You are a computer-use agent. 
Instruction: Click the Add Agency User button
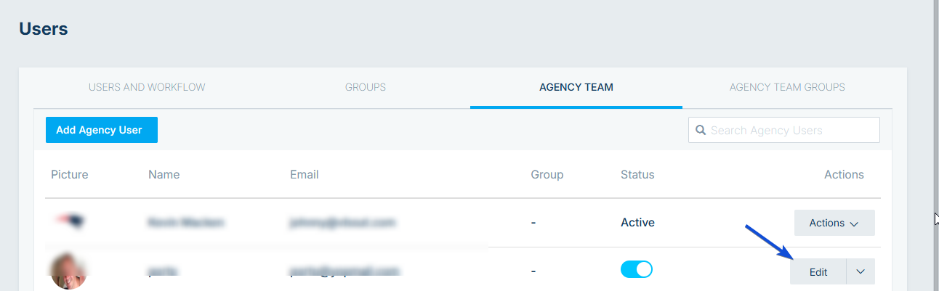point(102,130)
